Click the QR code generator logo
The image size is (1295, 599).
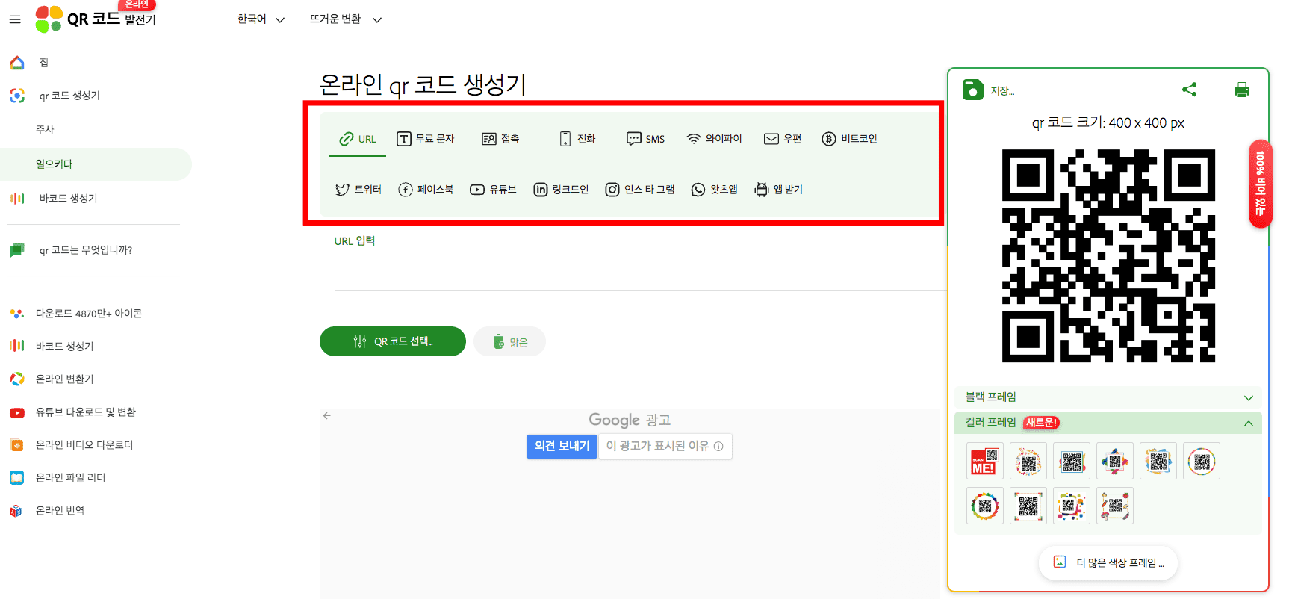point(96,19)
